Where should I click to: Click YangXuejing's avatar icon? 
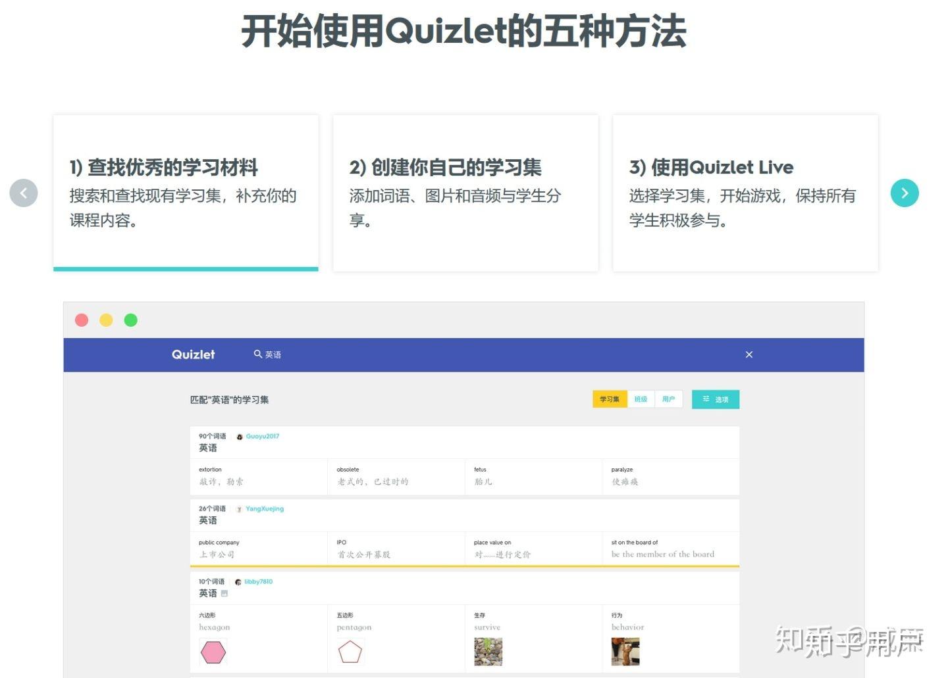pyautogui.click(x=240, y=509)
